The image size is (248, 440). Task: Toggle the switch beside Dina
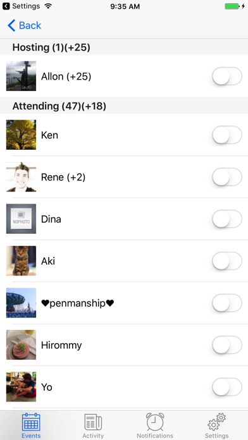tap(227, 219)
